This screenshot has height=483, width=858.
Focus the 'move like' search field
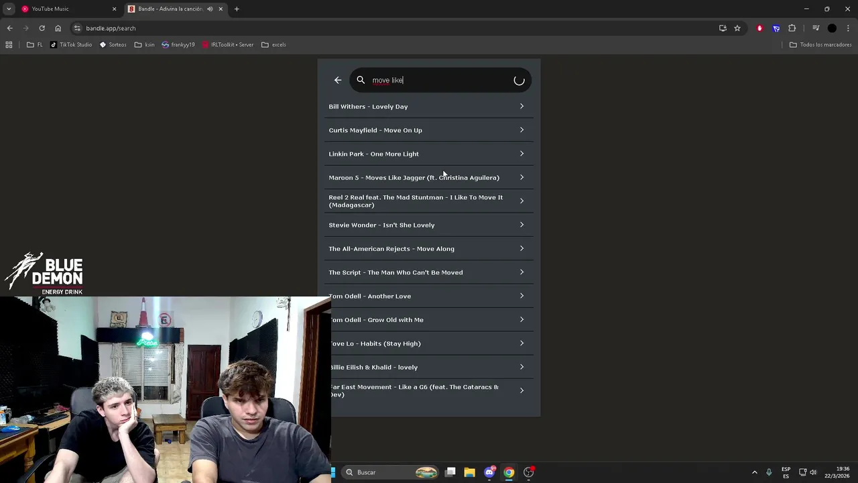click(x=440, y=80)
